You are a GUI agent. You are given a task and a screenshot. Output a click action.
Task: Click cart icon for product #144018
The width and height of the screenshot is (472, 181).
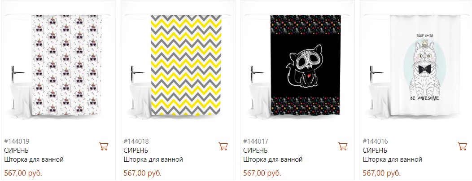[223, 146]
